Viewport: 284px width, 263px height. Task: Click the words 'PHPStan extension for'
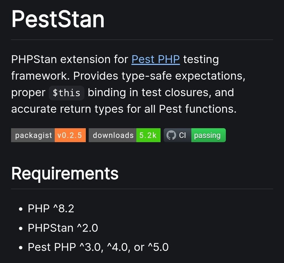(70, 60)
